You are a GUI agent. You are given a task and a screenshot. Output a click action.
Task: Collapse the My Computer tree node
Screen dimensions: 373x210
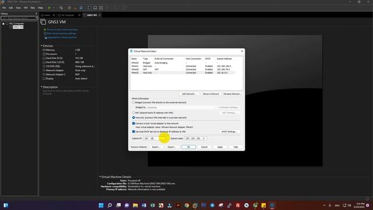[3, 23]
